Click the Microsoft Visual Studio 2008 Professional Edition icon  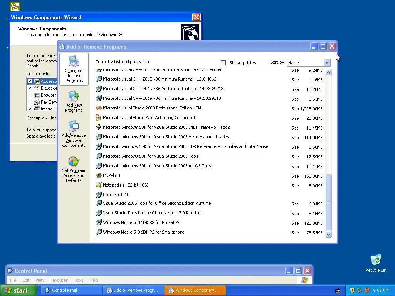click(98, 108)
